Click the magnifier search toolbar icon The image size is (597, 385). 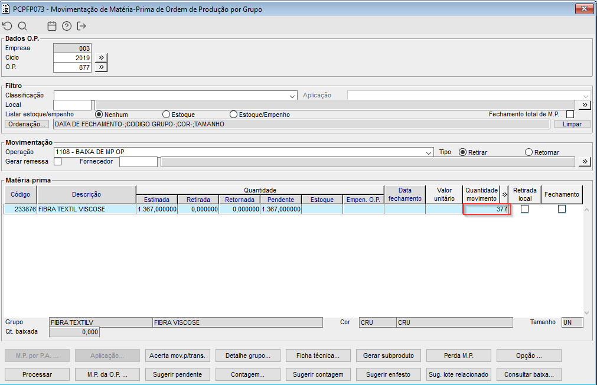(22, 26)
